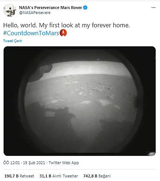Click the blue verified badge
160x181 pixels.
click(85, 8)
